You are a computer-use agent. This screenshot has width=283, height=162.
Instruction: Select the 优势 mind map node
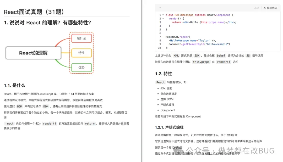(x=81, y=68)
